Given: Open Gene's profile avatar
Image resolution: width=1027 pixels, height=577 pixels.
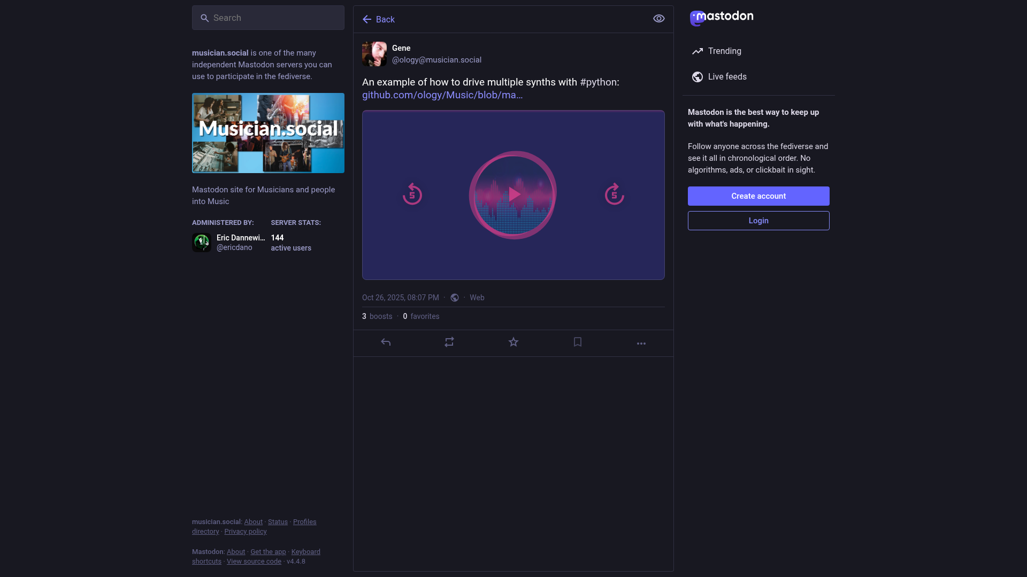Looking at the screenshot, I should pyautogui.click(x=374, y=54).
